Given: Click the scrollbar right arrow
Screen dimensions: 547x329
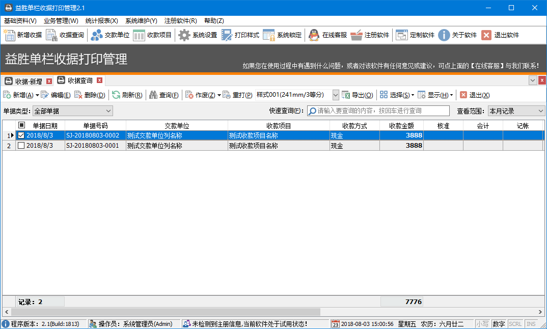Looking at the screenshot, I should point(540,312).
